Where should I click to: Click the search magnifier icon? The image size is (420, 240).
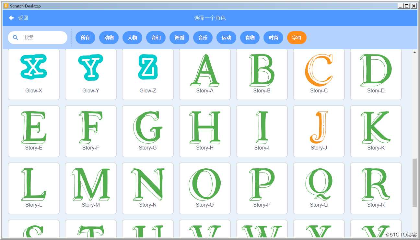(15, 38)
